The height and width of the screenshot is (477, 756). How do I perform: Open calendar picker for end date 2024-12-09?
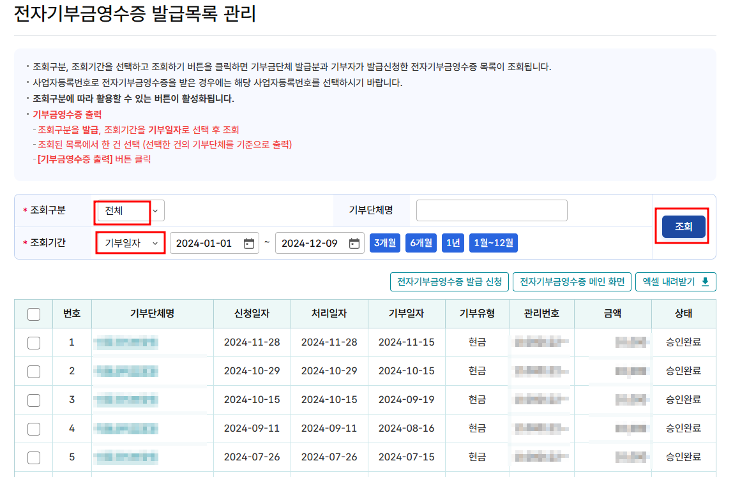(x=354, y=244)
